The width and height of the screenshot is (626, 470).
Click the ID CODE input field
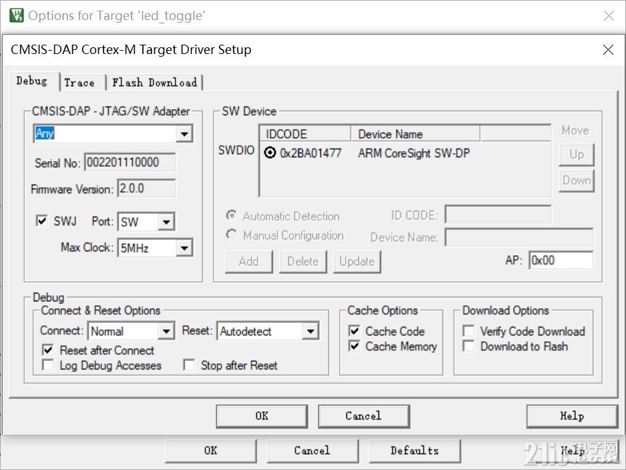point(498,215)
